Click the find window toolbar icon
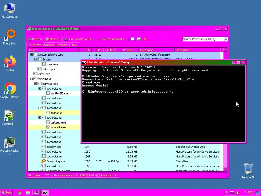 pos(133,39)
